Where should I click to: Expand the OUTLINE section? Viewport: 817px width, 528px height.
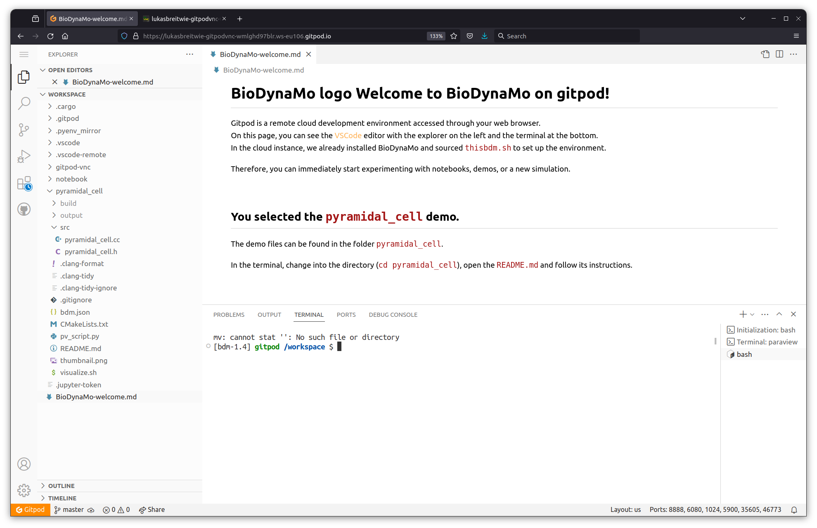pyautogui.click(x=61, y=486)
